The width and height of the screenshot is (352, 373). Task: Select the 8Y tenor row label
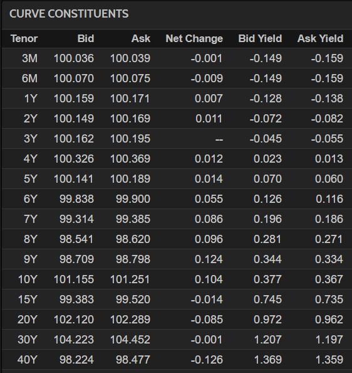pyautogui.click(x=31, y=239)
